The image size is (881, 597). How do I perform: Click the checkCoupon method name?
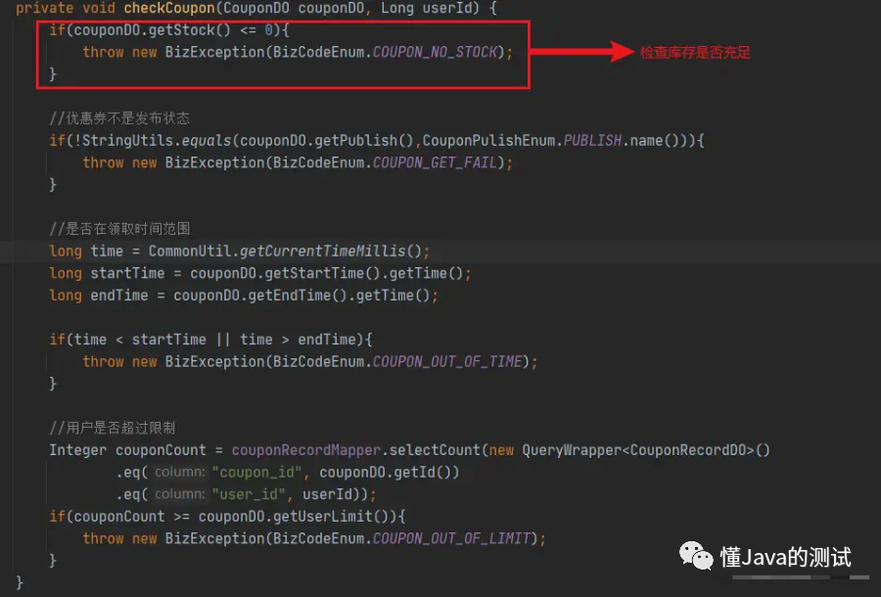click(x=169, y=9)
